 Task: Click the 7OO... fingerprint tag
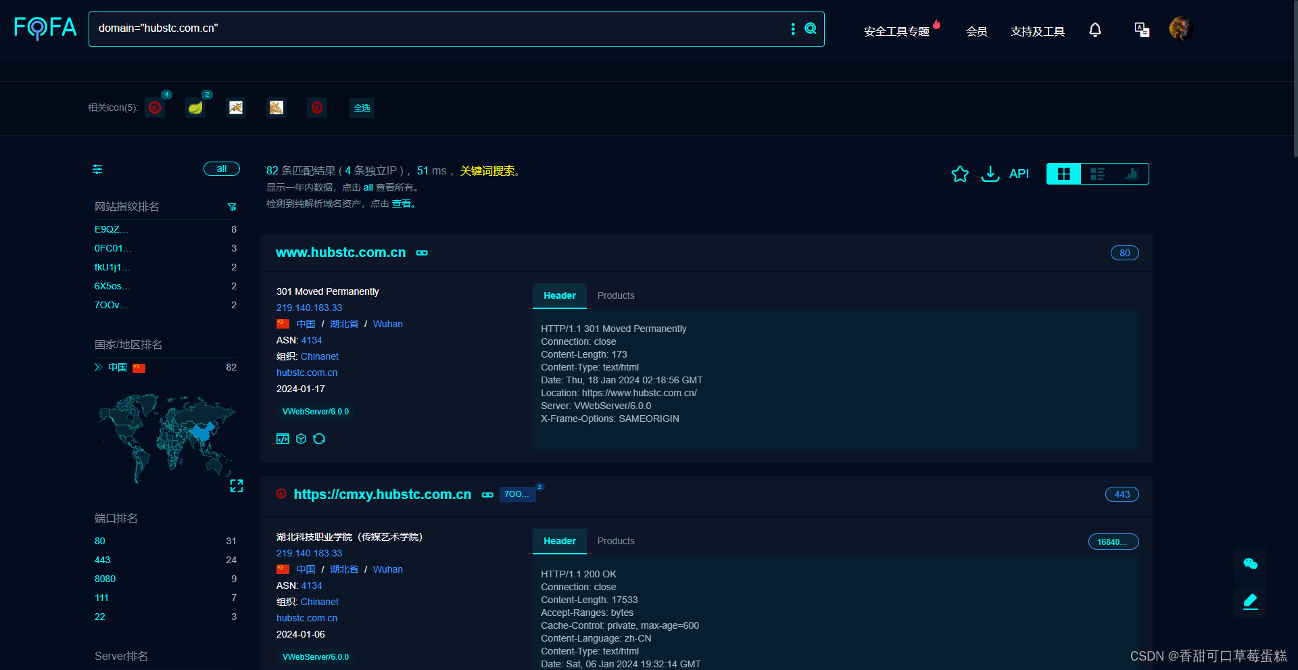(517, 494)
